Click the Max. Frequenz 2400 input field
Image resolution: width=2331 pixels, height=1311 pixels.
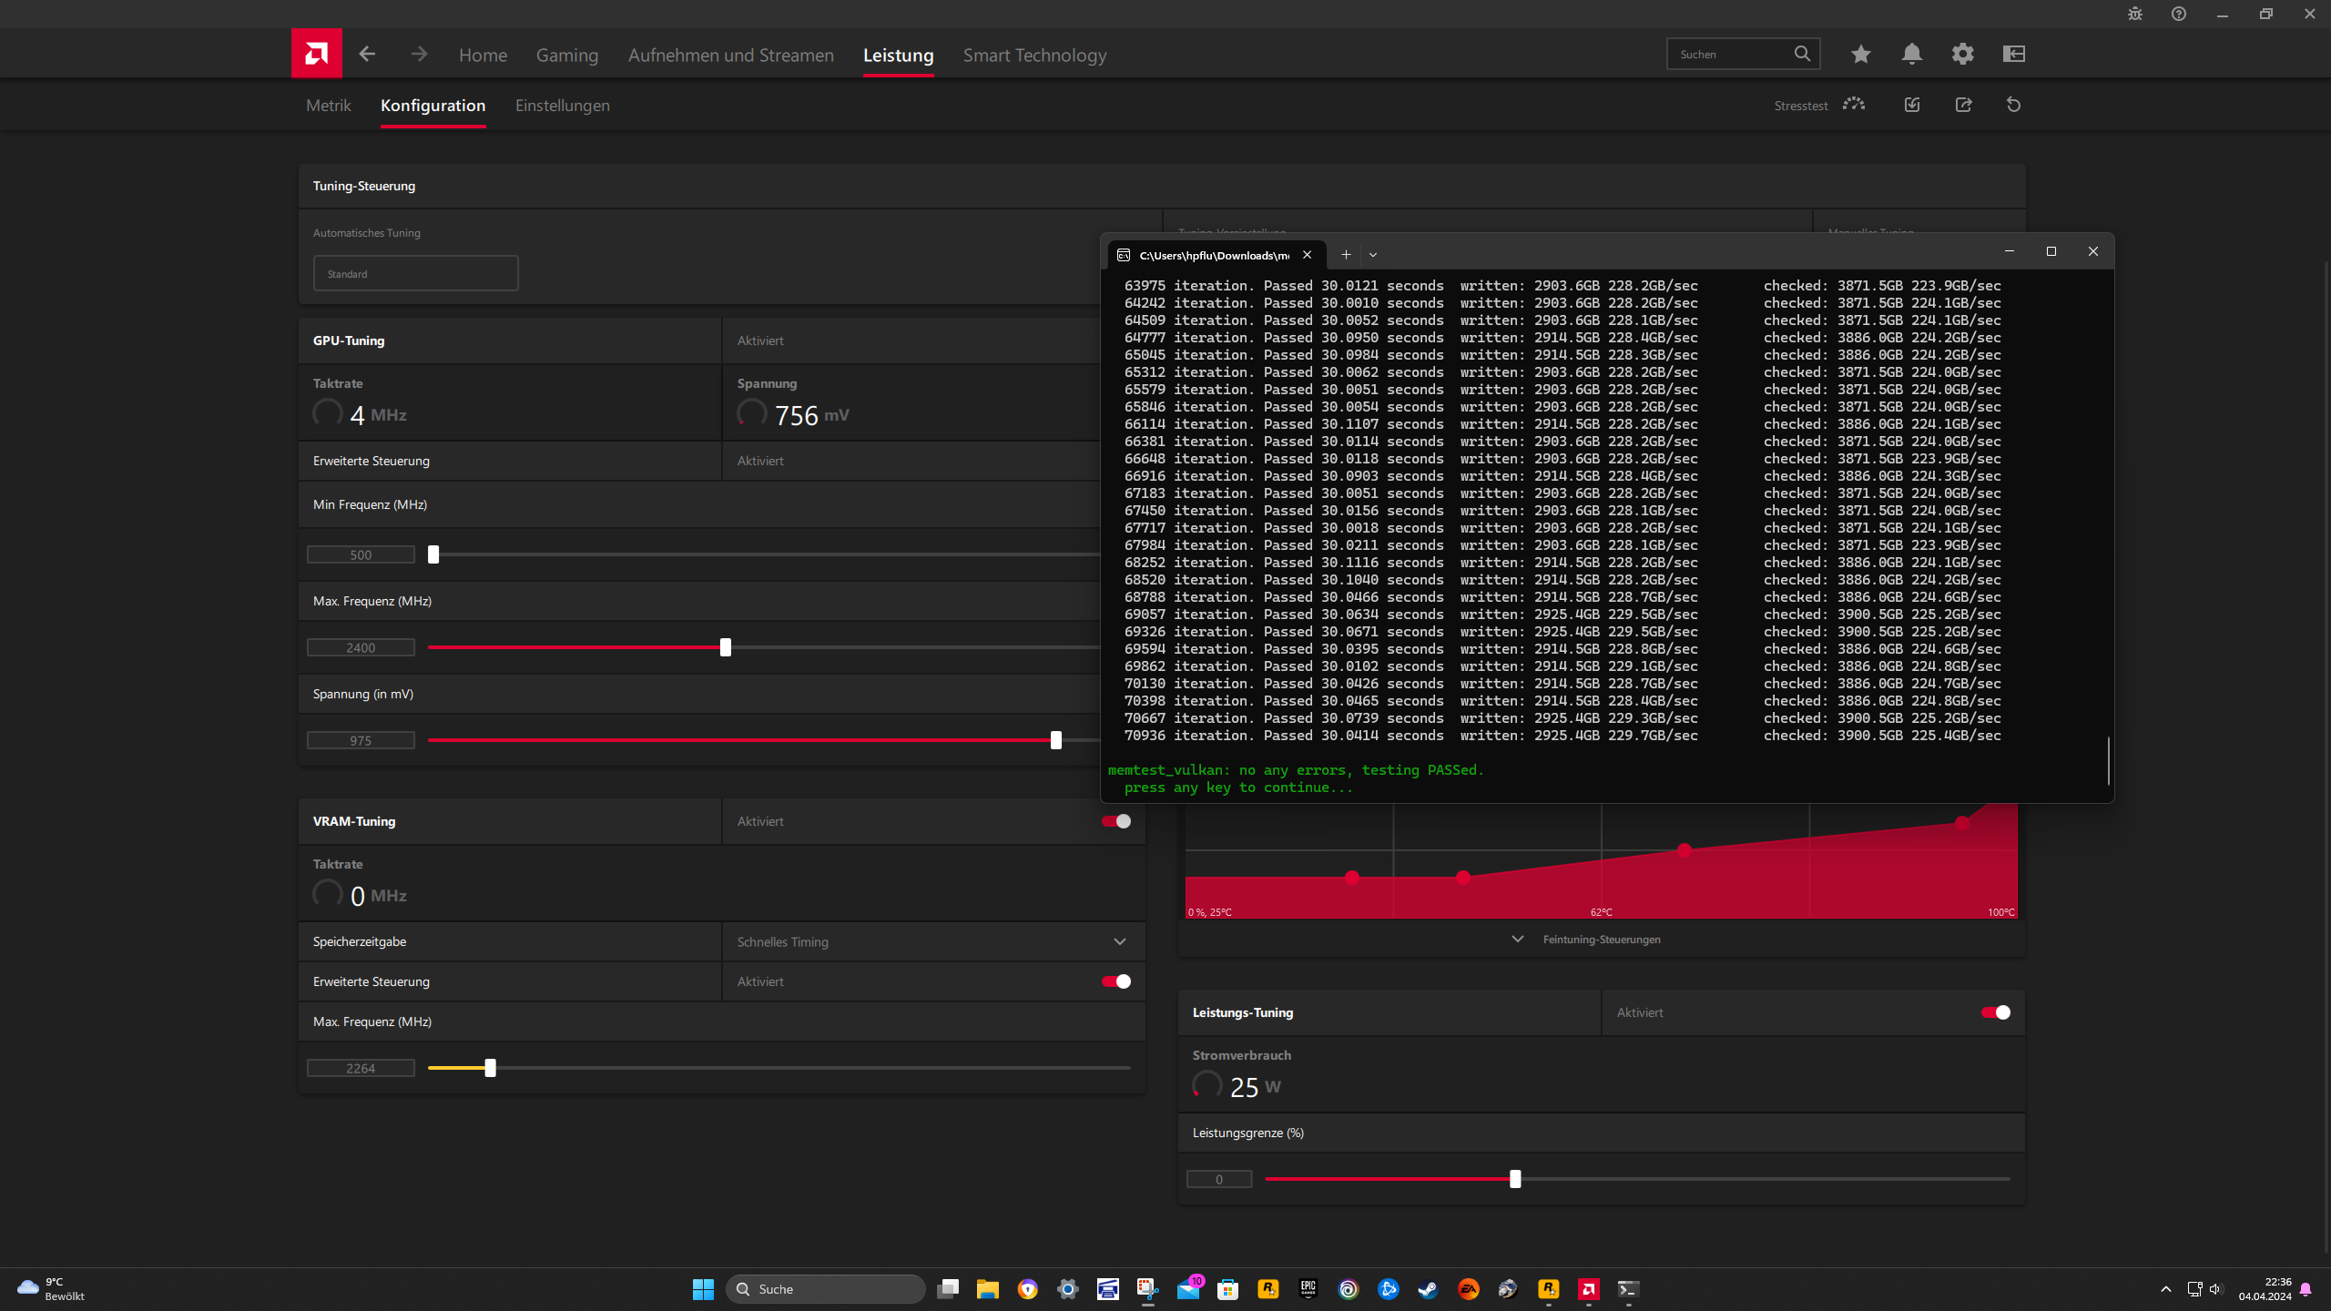pos(361,648)
